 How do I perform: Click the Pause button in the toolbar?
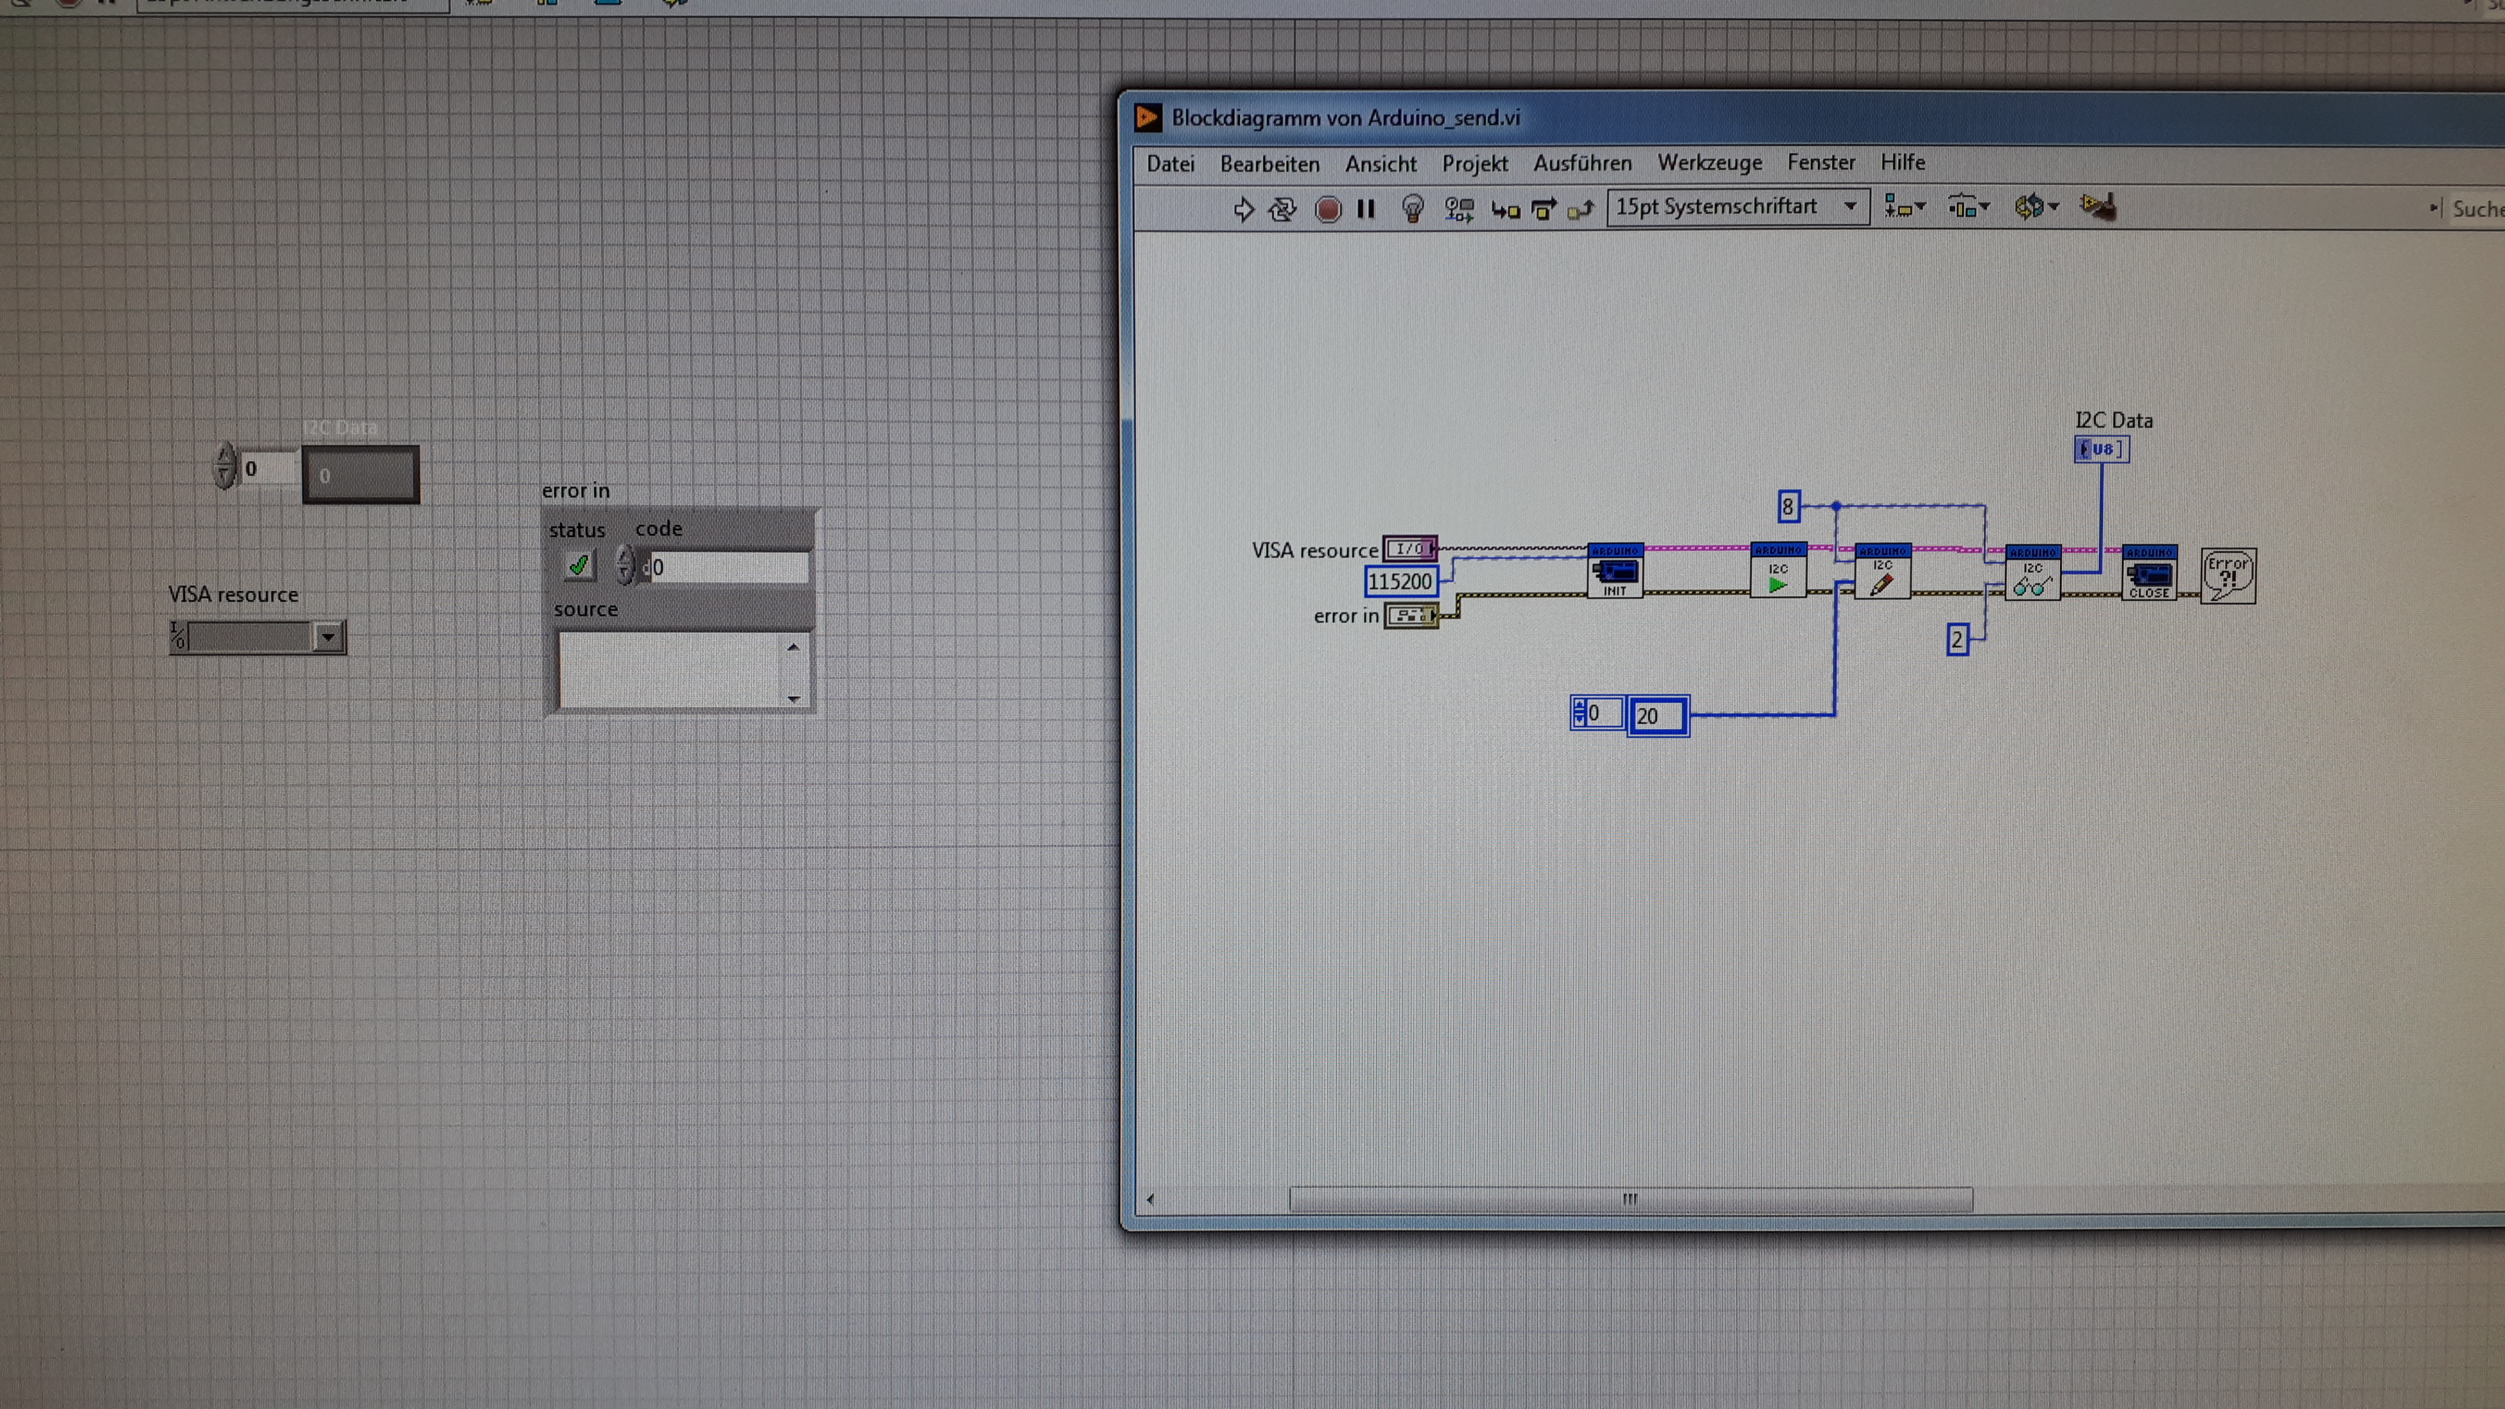pos(1366,209)
